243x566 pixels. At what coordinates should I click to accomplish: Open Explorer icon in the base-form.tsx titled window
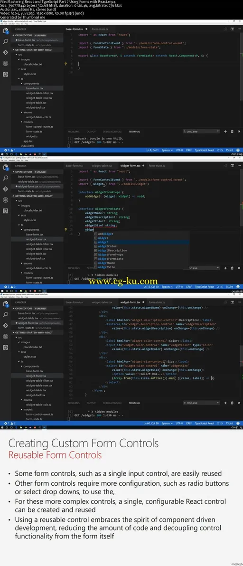pyautogui.click(x=5, y=31)
